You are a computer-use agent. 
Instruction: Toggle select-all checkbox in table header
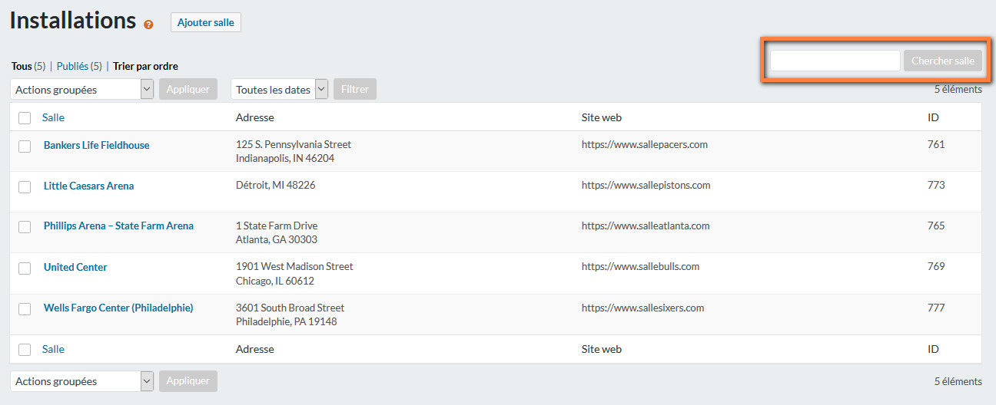tap(25, 118)
